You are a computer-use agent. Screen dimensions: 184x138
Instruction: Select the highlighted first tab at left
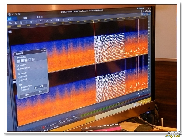pyautogui.click(x=12, y=18)
